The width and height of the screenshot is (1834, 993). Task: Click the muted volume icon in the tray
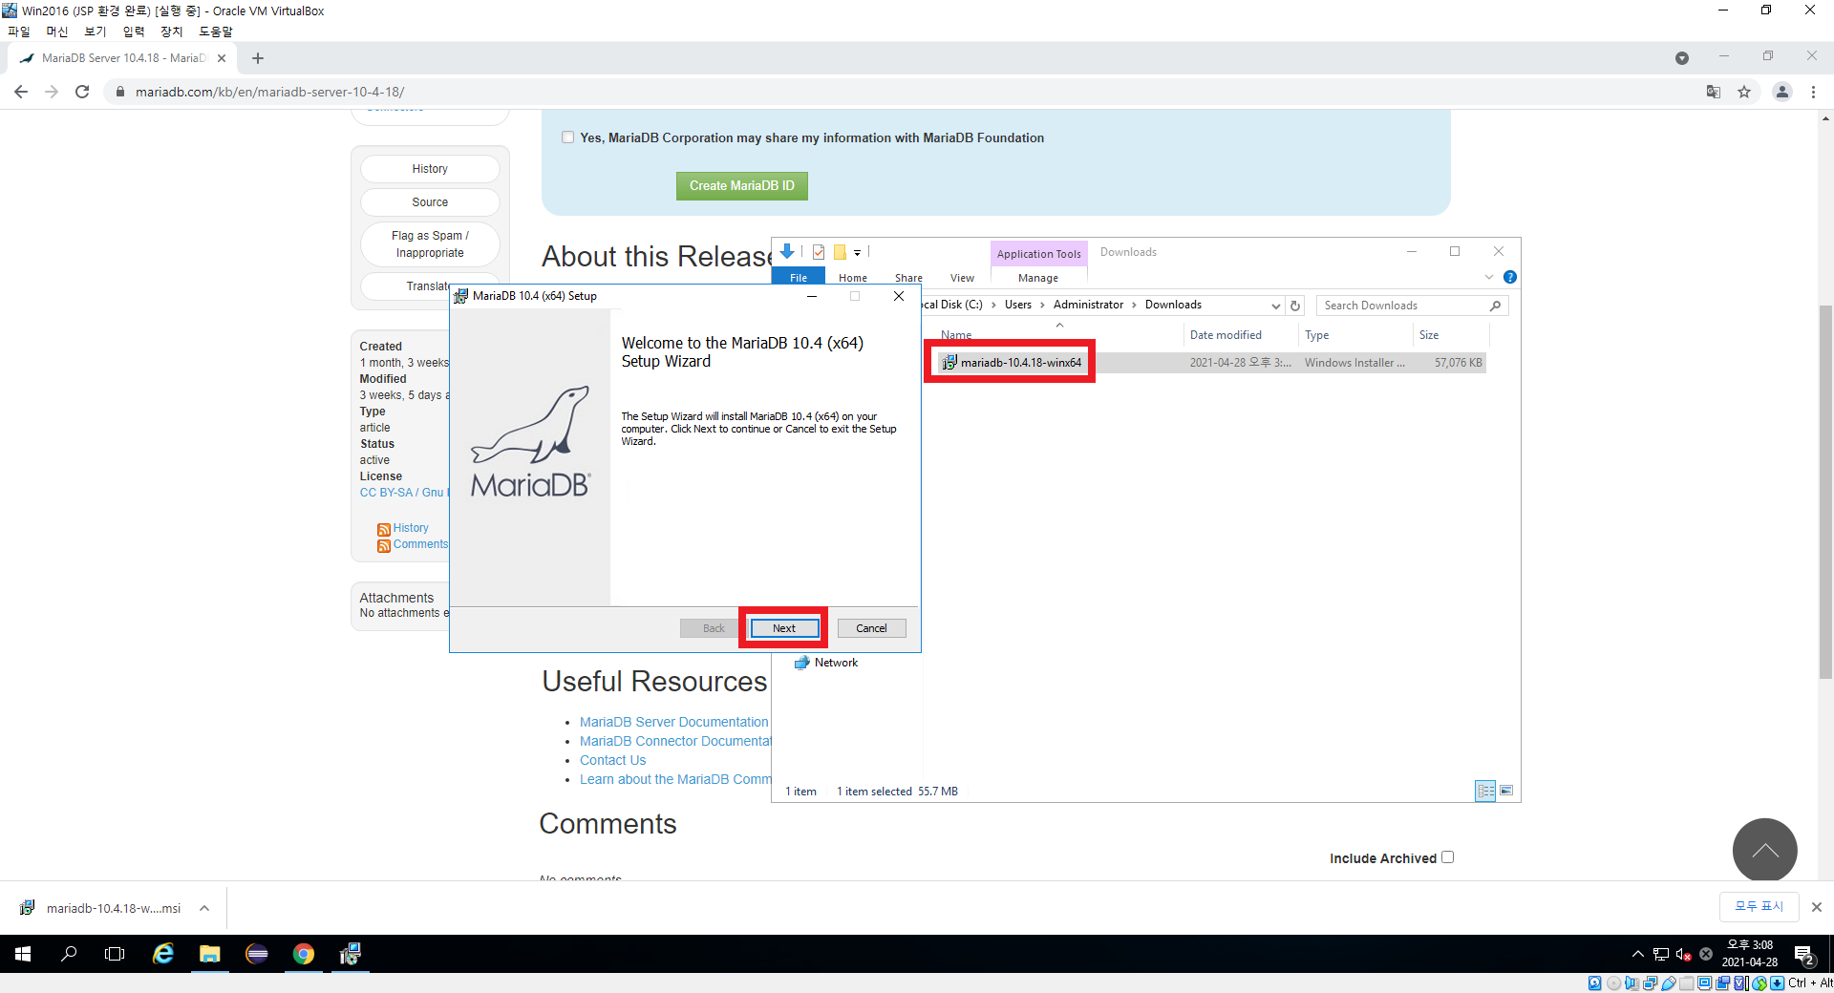tap(1684, 954)
